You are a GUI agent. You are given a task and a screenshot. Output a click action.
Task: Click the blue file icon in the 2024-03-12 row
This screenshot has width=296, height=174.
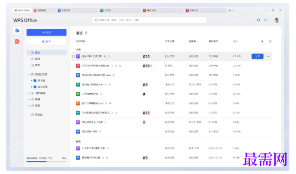[78, 158]
